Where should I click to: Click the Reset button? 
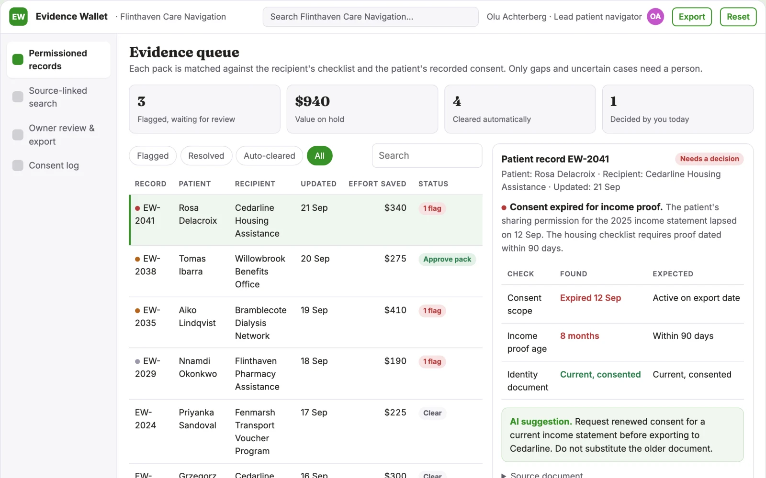pyautogui.click(x=738, y=17)
